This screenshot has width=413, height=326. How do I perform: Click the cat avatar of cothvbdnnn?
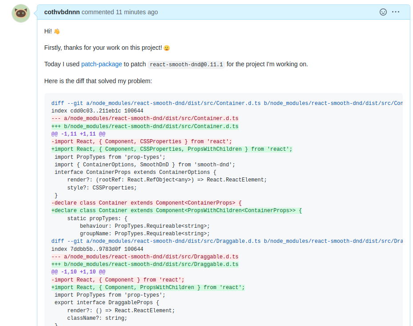point(21,13)
